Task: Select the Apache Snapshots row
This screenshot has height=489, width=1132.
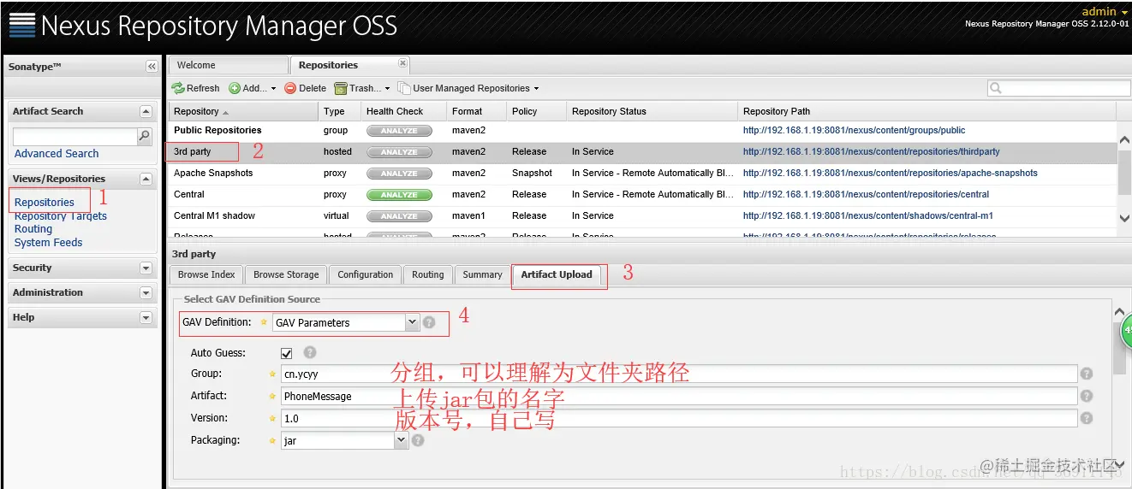Action: click(642, 174)
